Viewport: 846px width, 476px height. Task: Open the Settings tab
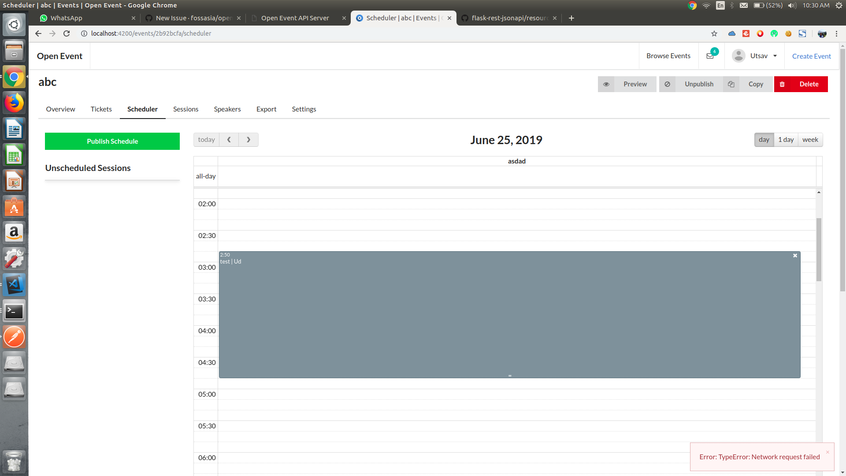click(x=304, y=109)
